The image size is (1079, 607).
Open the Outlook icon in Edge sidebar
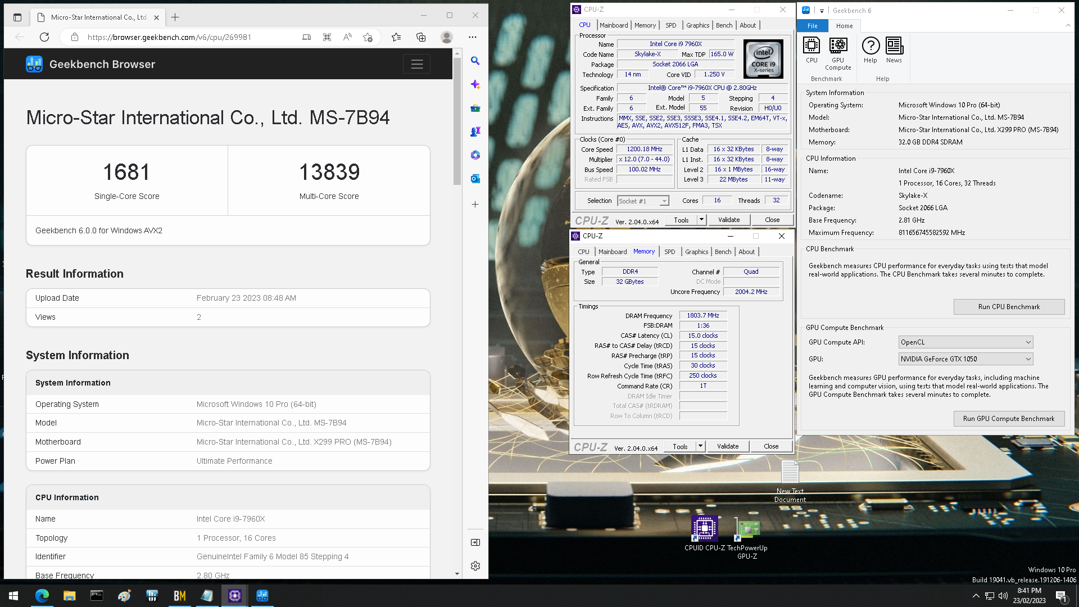click(x=475, y=179)
